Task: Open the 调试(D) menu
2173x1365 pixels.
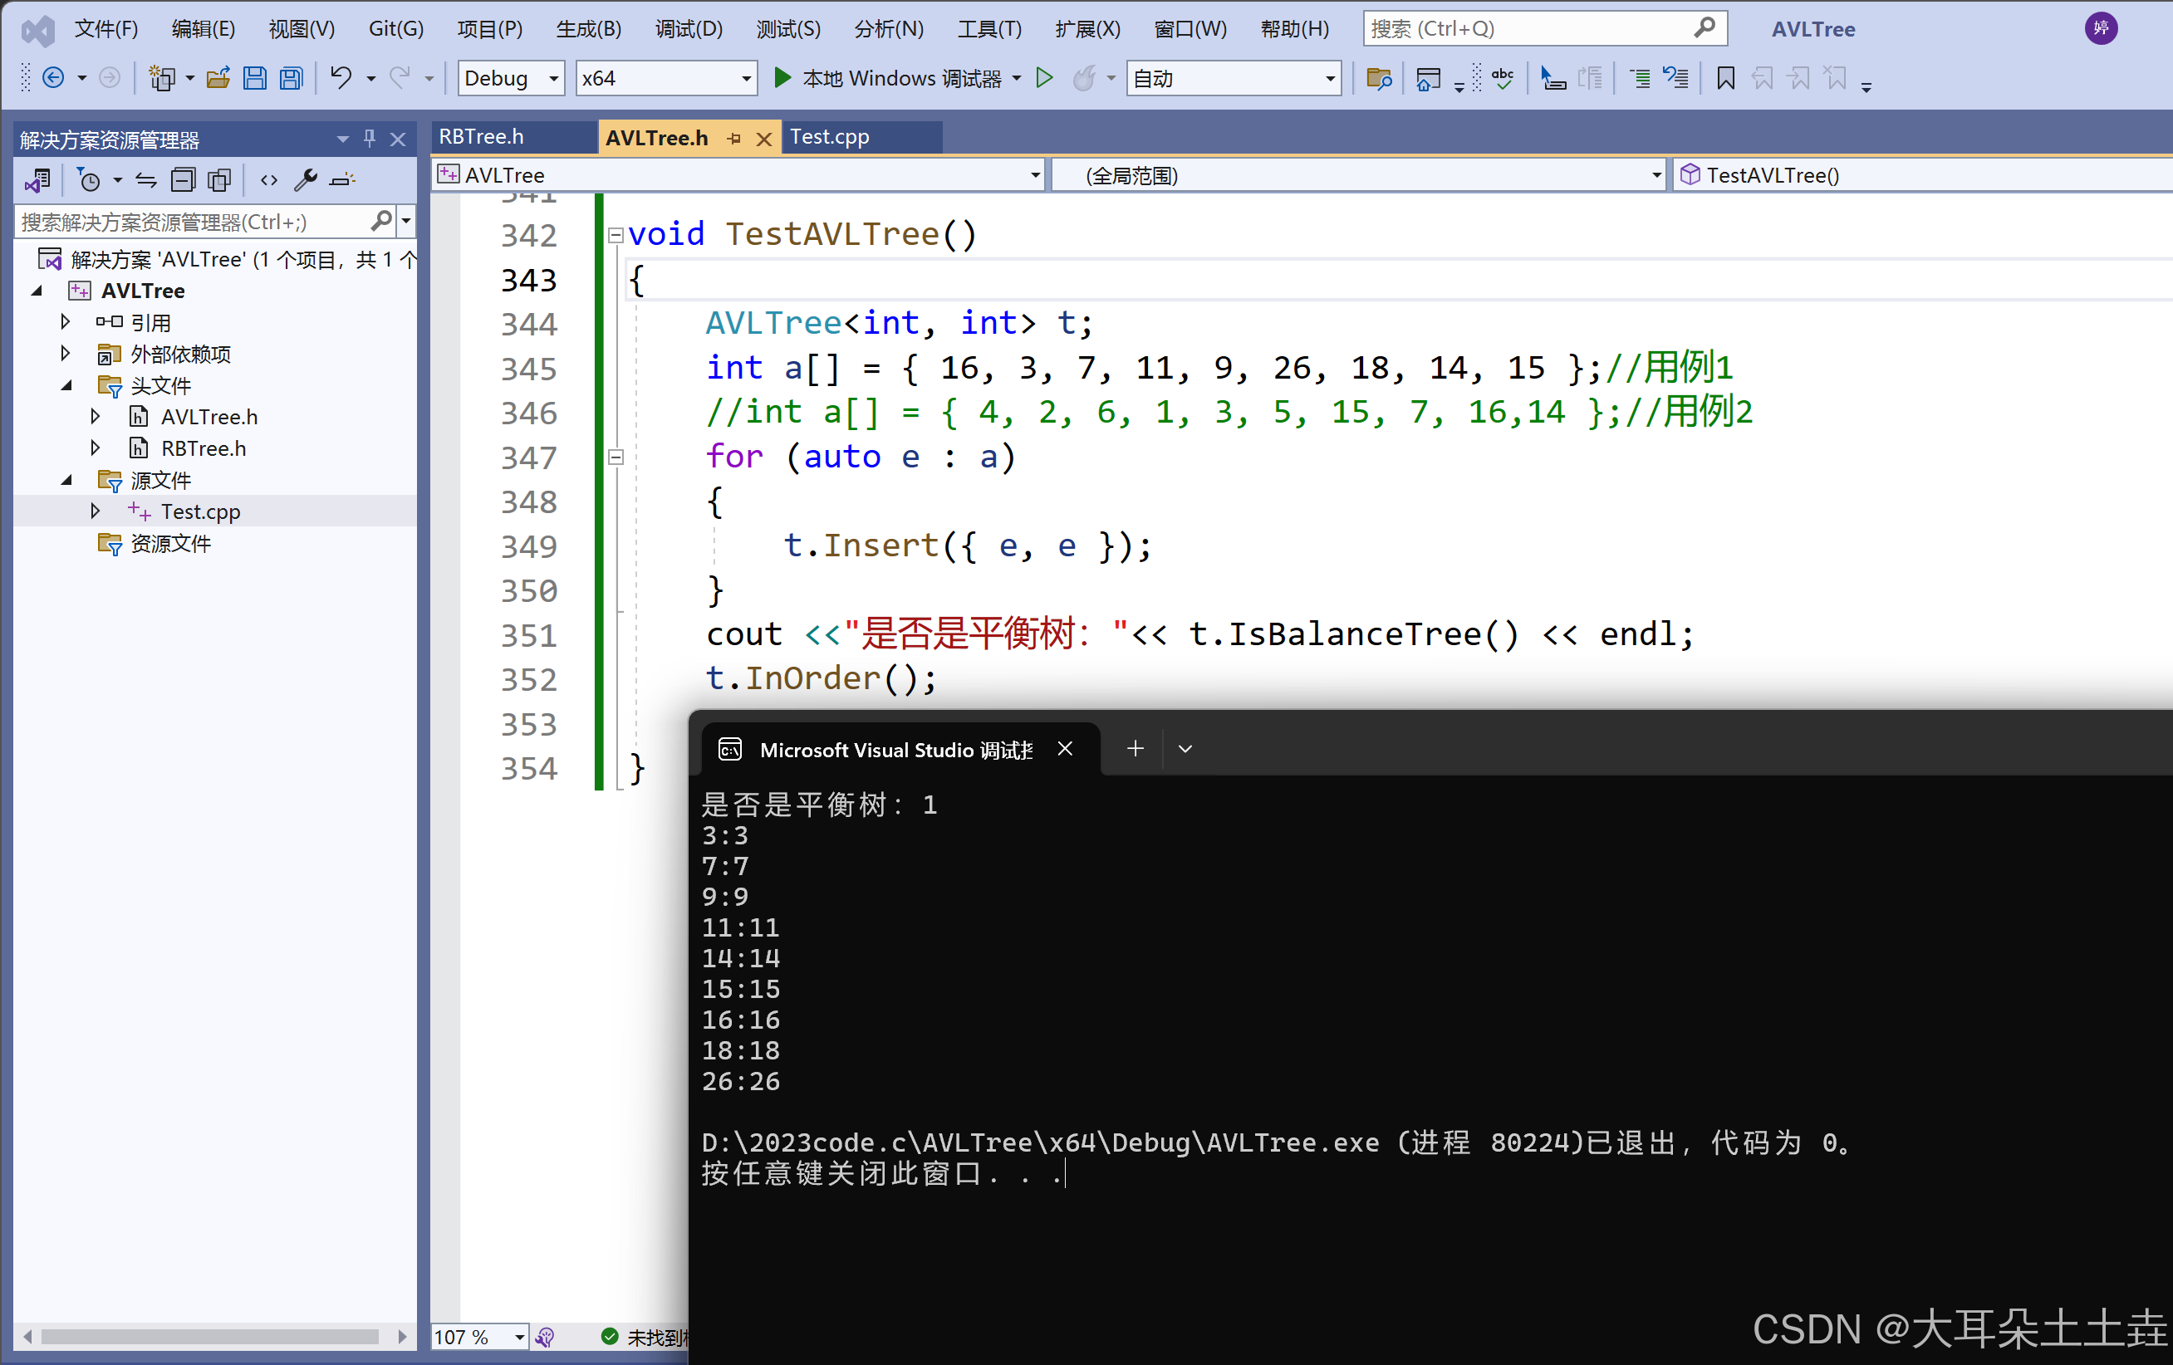Action: click(688, 29)
